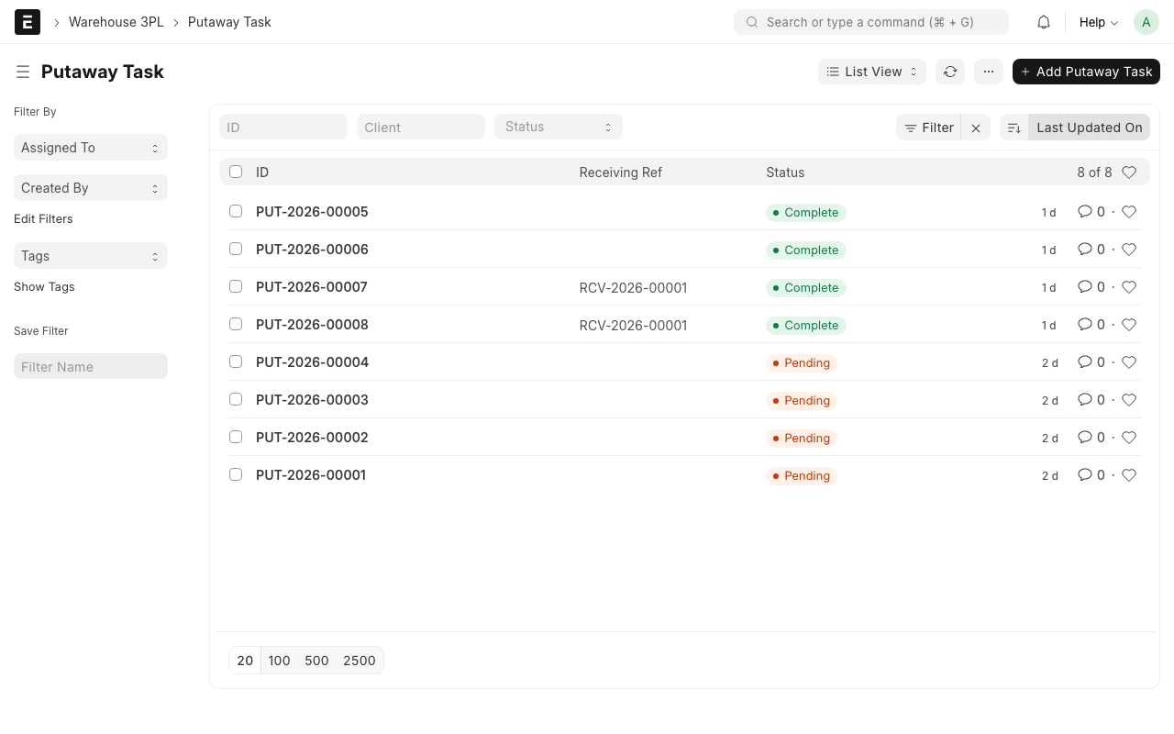This screenshot has width=1174, height=734.
Task: Open the Status filter dropdown
Action: coord(558,127)
